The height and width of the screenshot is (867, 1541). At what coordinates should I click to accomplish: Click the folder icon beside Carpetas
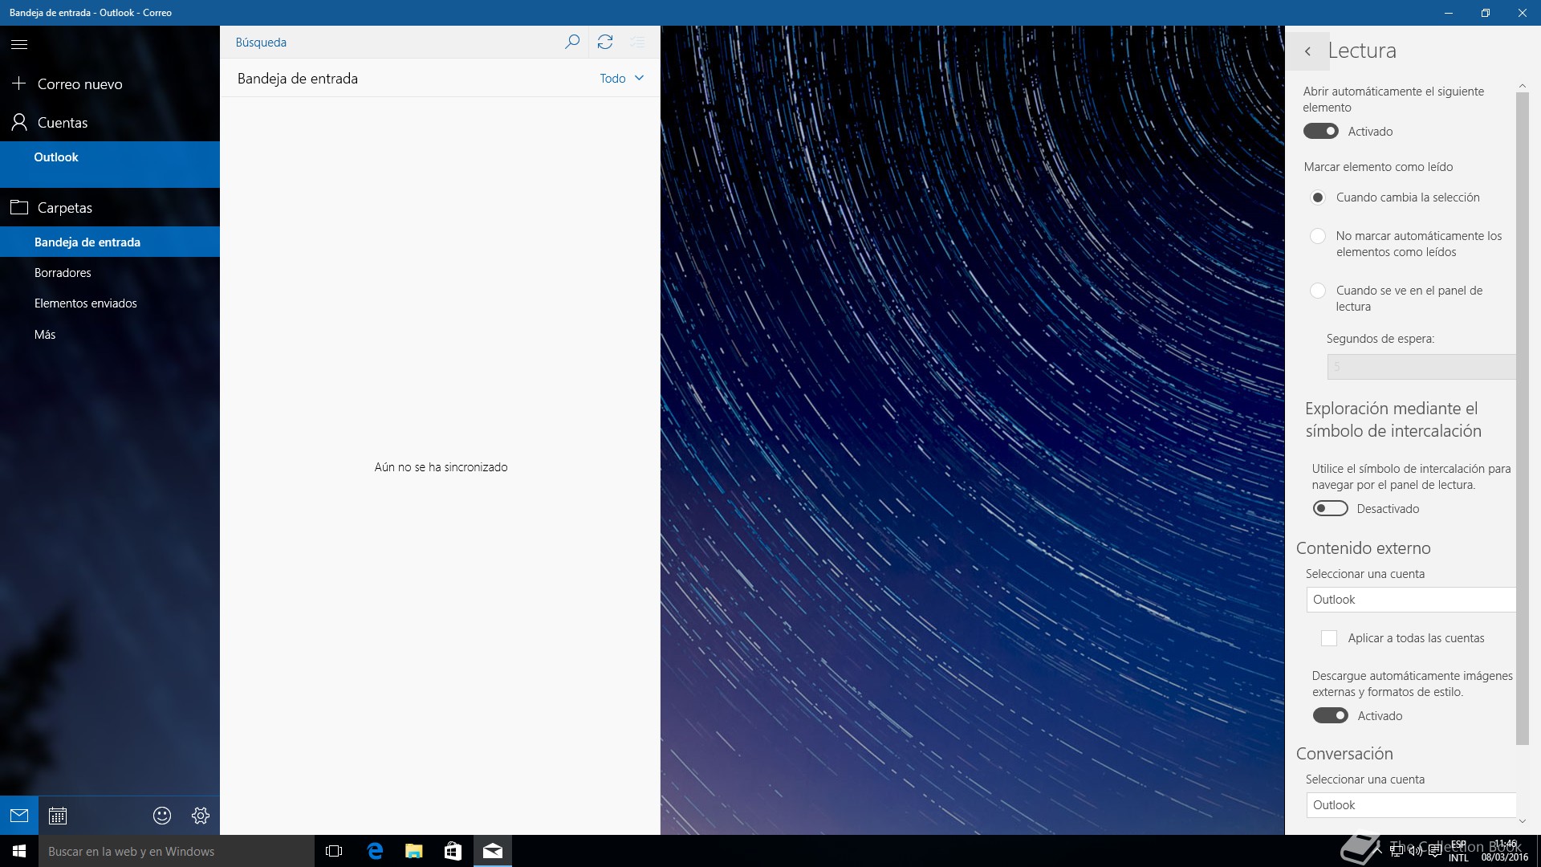point(19,207)
